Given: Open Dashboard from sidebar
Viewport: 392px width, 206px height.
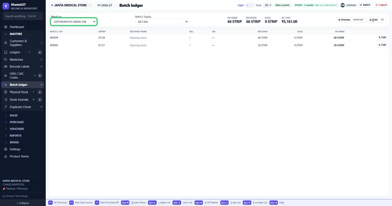Looking at the screenshot, I should [23, 27].
